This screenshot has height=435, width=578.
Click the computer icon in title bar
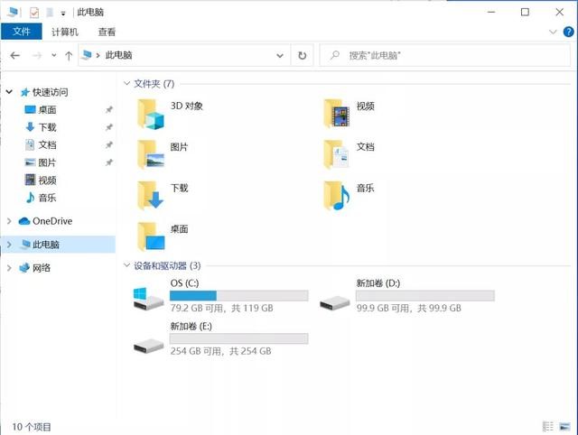pos(13,12)
